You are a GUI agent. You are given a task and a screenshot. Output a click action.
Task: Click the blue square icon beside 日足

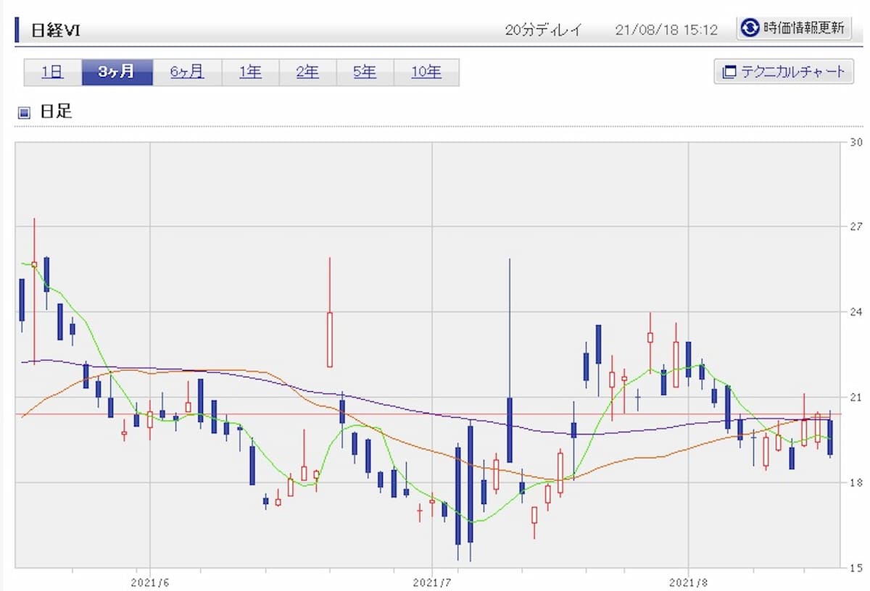coord(24,112)
